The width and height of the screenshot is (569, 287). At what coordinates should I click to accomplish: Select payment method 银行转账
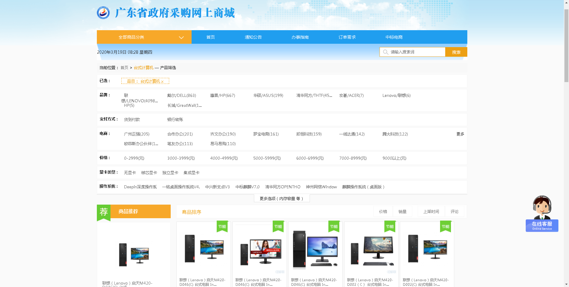175,120
